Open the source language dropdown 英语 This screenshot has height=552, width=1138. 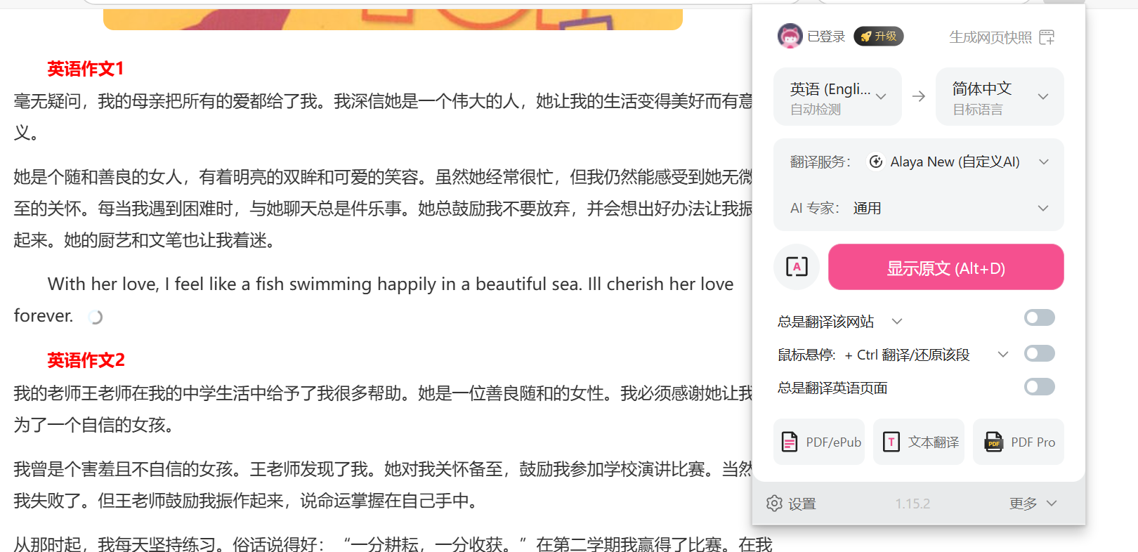(x=837, y=97)
